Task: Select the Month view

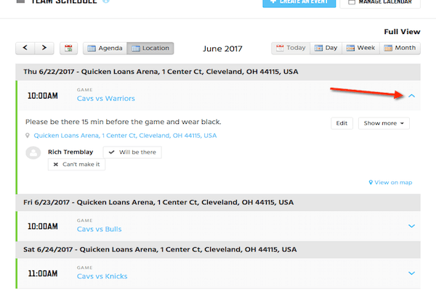Action: click(x=400, y=49)
